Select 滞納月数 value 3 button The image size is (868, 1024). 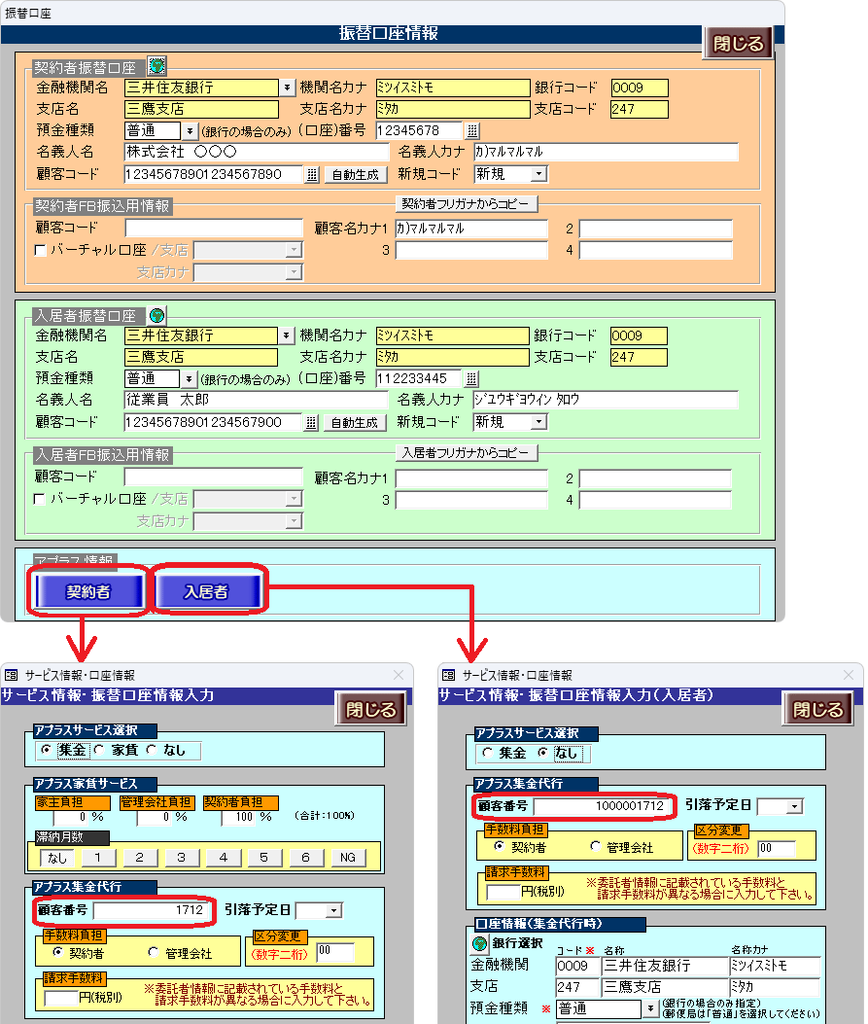182,857
